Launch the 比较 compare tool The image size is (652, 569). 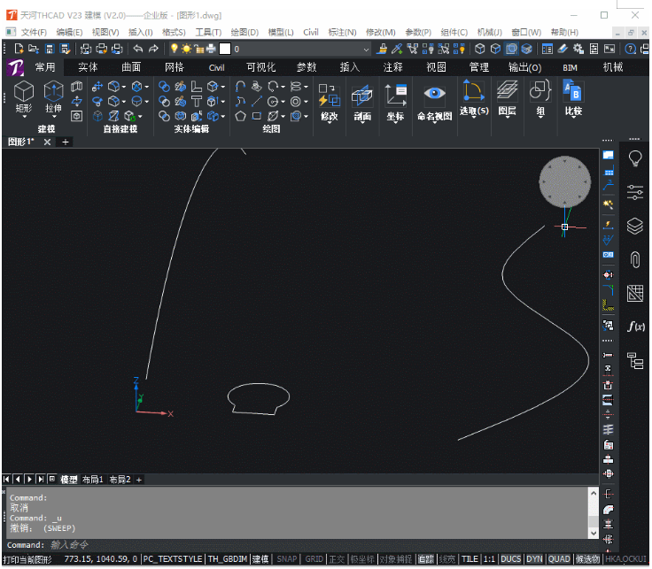click(573, 98)
